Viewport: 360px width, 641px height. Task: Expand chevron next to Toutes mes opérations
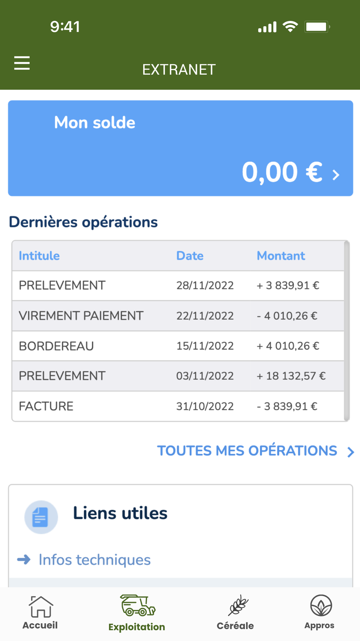351,452
